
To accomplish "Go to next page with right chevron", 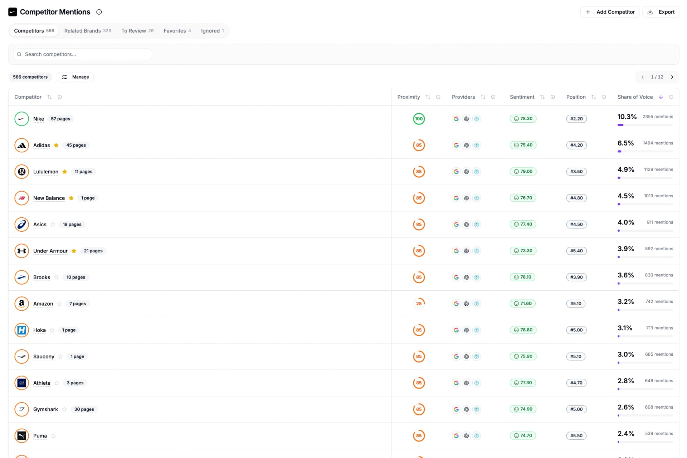I will (x=672, y=77).
